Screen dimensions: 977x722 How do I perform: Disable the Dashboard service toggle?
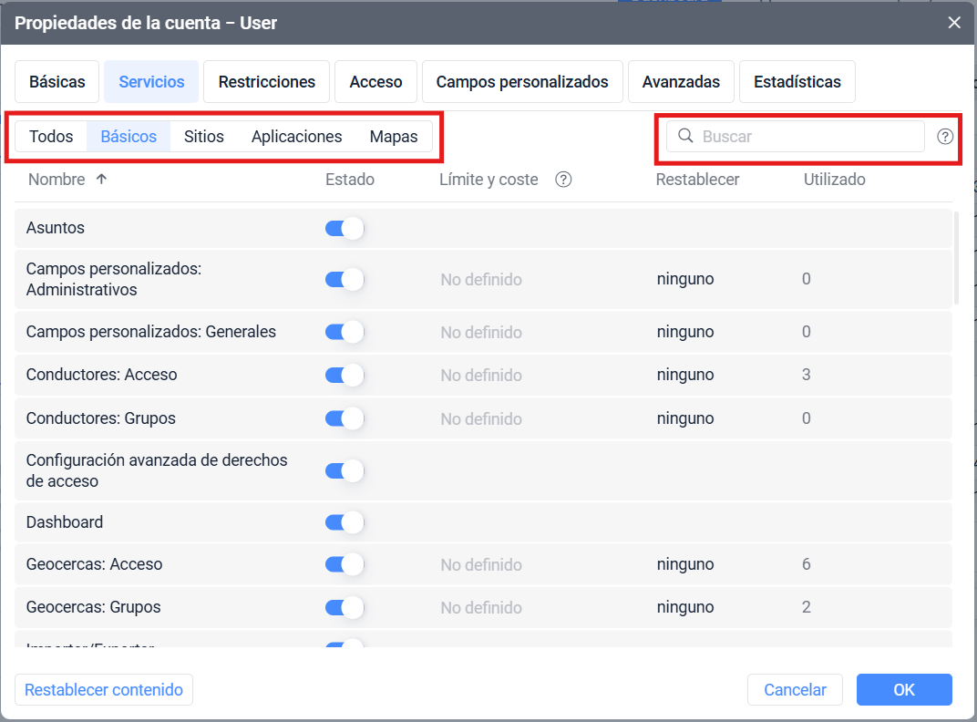[x=345, y=522]
